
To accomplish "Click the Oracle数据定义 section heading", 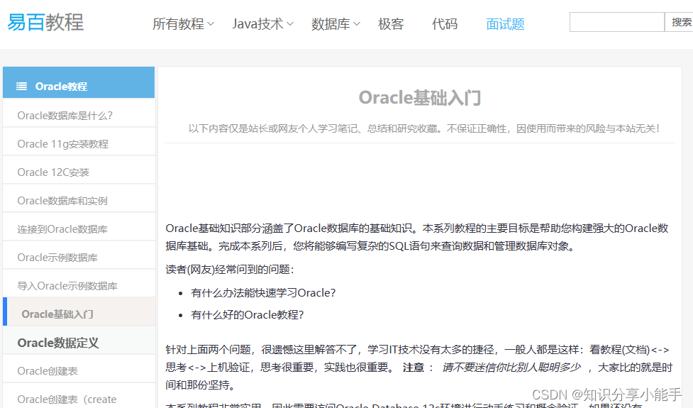I will coord(58,343).
